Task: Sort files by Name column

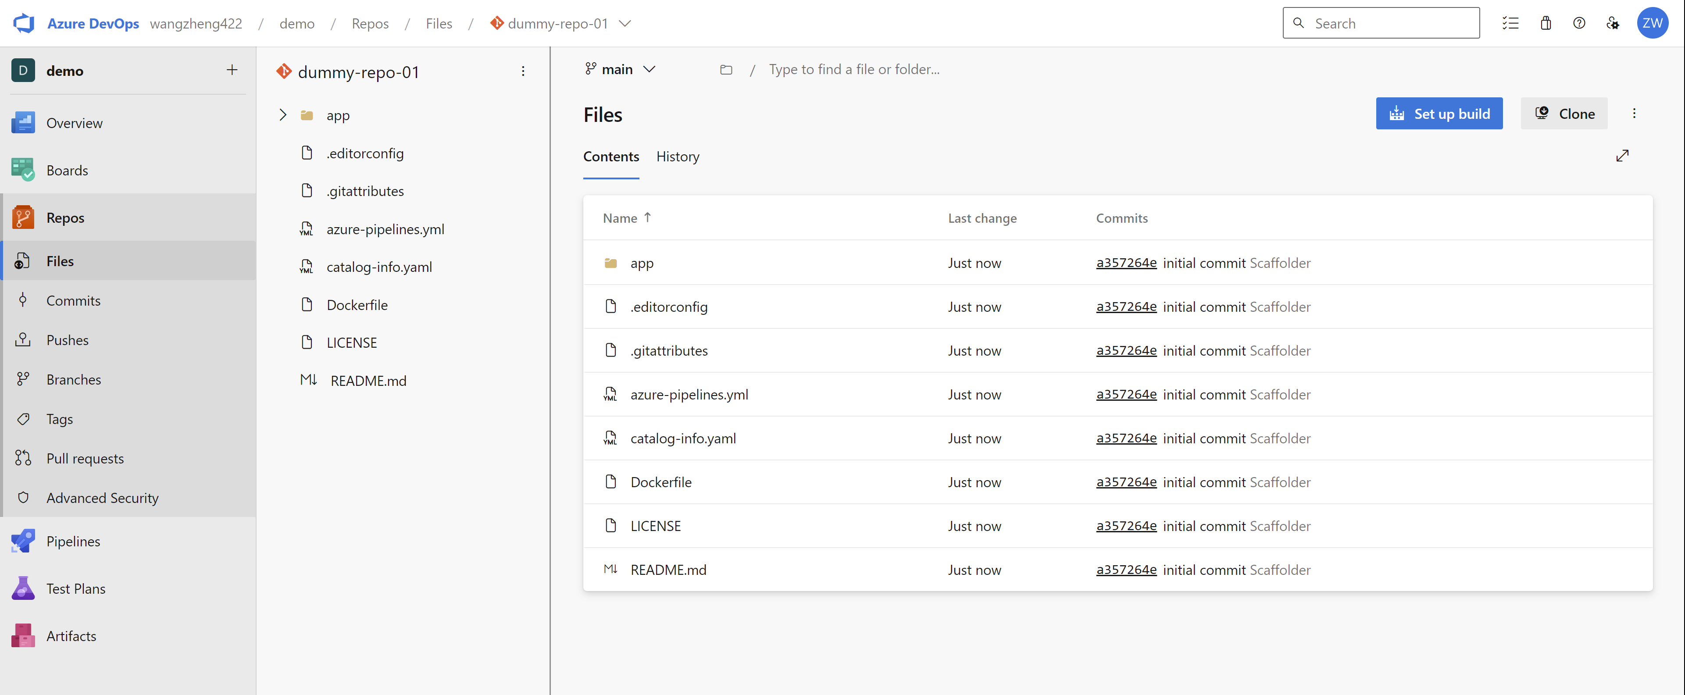Action: tap(619, 218)
